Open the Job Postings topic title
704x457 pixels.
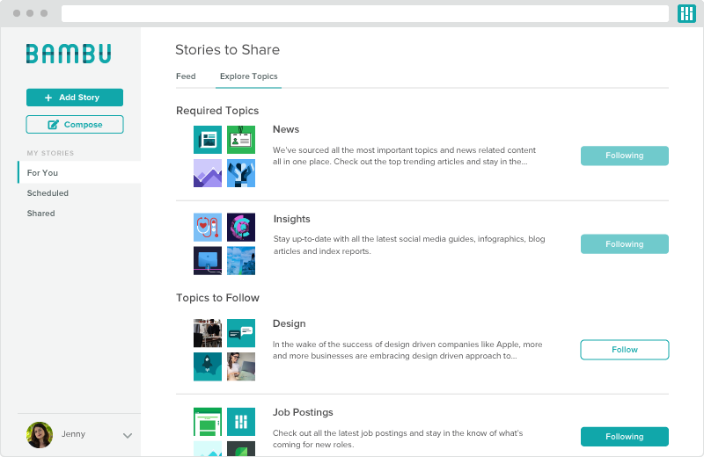point(303,412)
